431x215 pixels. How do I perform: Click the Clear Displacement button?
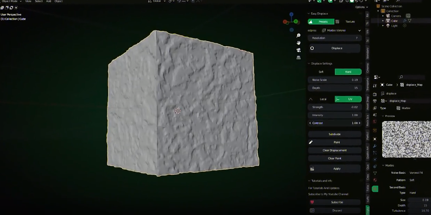coord(334,150)
